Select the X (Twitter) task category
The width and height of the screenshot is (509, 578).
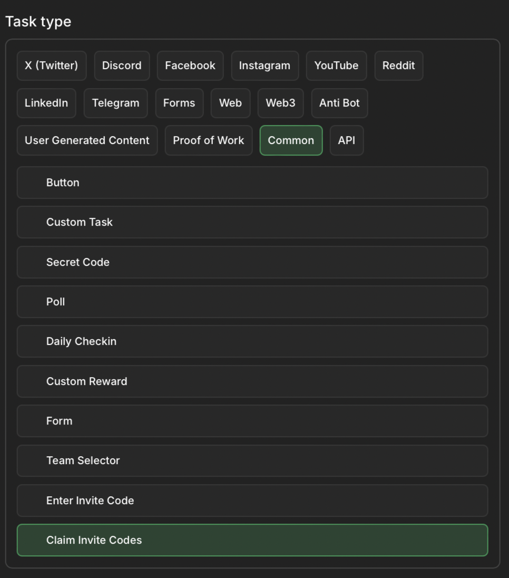coord(51,66)
